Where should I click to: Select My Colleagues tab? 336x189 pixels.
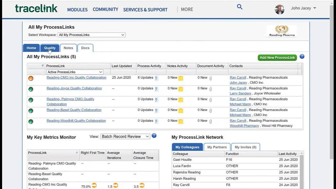click(187, 147)
